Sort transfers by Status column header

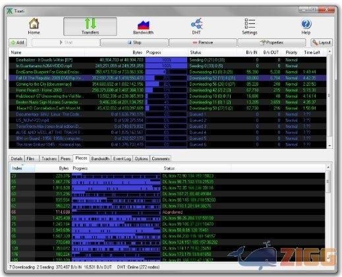pyautogui.click(x=213, y=52)
